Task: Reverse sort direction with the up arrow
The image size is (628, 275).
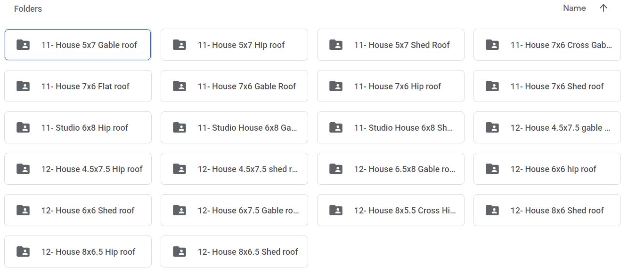Action: 603,8
